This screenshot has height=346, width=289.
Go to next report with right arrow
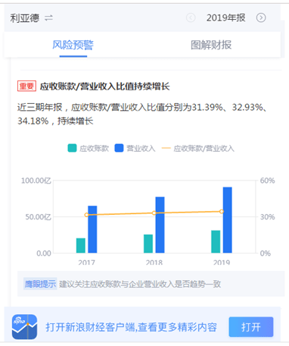point(261,17)
